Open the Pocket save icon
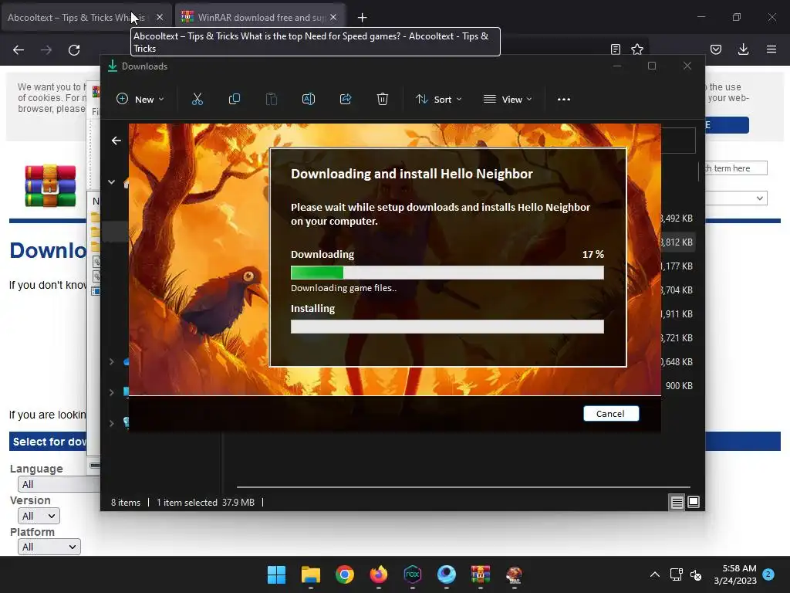 click(x=716, y=49)
